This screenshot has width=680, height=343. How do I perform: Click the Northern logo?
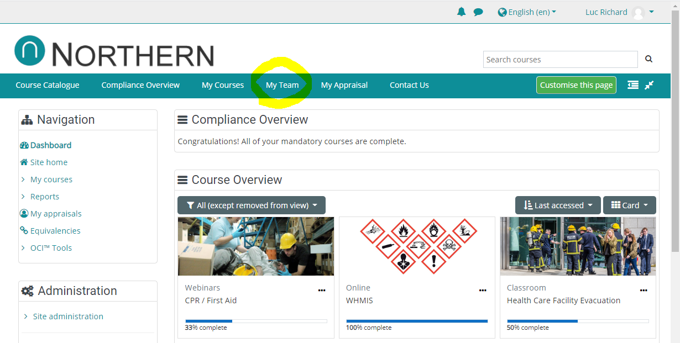click(114, 52)
